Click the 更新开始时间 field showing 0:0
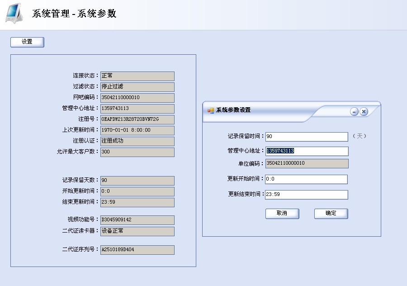Image resolution: width=407 pixels, height=286 pixels. pyautogui.click(x=307, y=179)
